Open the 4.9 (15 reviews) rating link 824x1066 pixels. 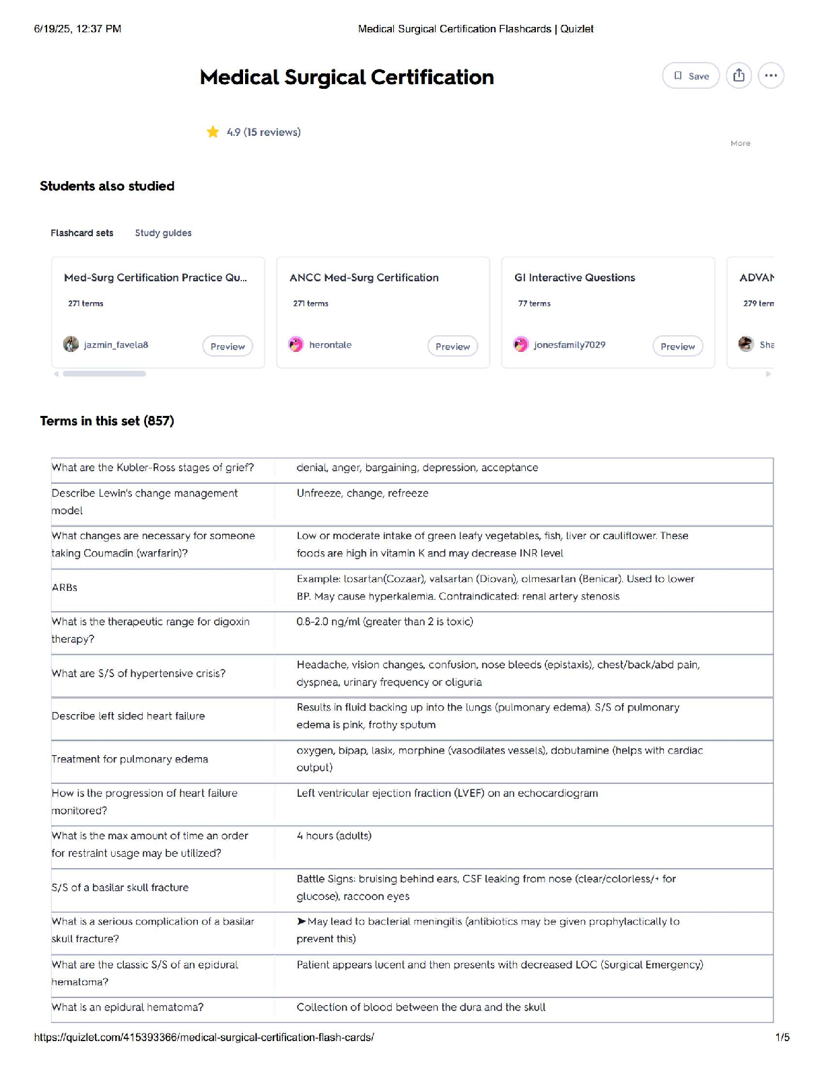(263, 132)
